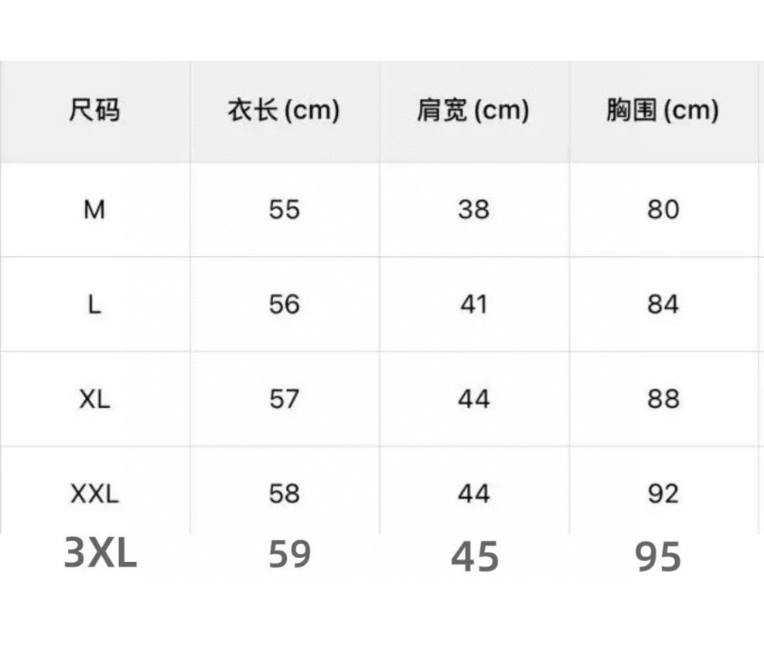764x647 pixels.
Task: Click chest value 80 for size M
Action: [663, 209]
